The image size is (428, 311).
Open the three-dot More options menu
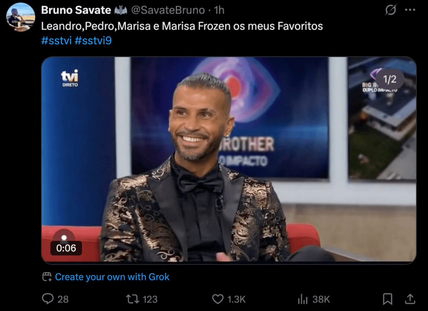point(410,10)
